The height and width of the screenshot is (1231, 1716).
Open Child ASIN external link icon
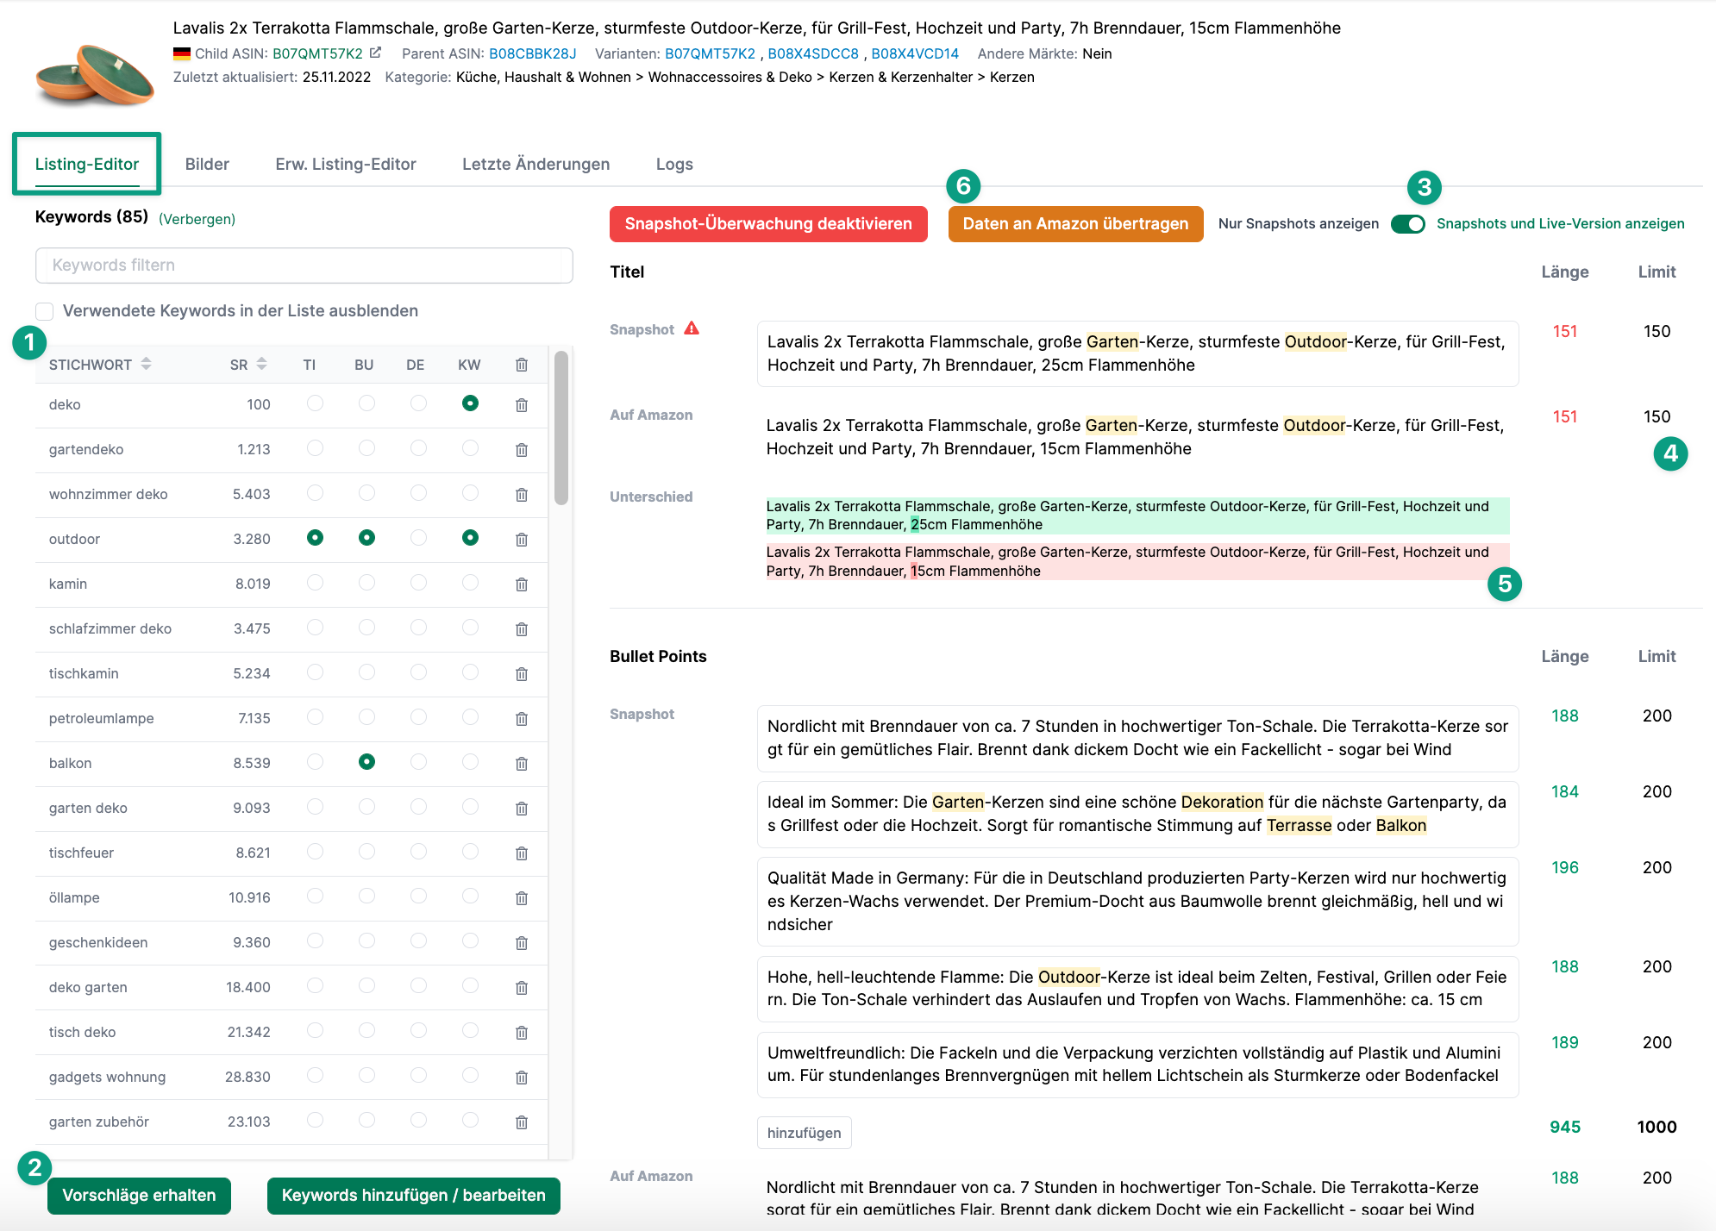pyautogui.click(x=375, y=53)
